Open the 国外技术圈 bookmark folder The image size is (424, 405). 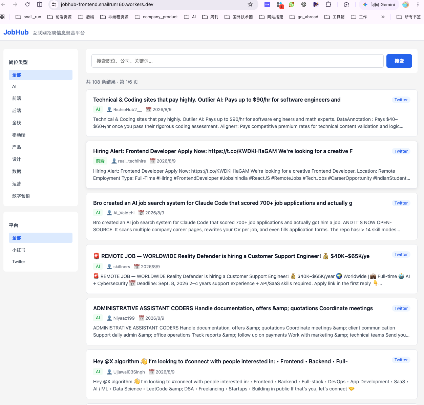click(239, 17)
